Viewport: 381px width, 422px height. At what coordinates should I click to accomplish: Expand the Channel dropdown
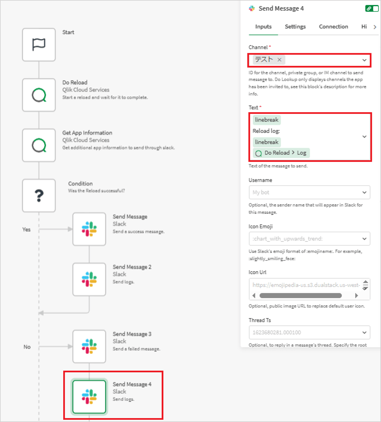click(364, 60)
